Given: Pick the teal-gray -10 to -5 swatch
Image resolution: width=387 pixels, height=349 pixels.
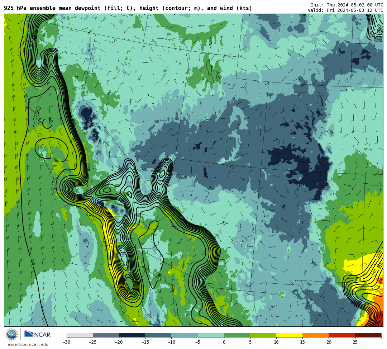Looking at the screenshot, I should [x=185, y=335].
